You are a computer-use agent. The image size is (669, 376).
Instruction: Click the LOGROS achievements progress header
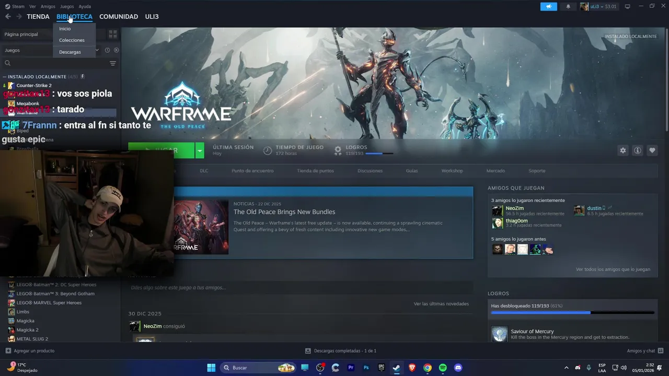(356, 147)
